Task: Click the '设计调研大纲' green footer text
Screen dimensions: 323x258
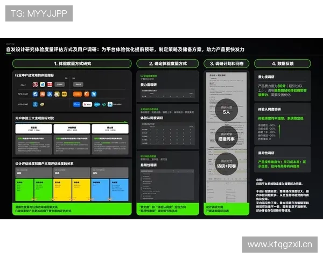Action: coord(214,207)
